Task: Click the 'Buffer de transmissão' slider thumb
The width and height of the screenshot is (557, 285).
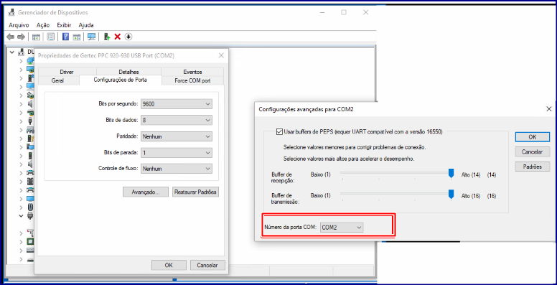Action: coord(451,194)
